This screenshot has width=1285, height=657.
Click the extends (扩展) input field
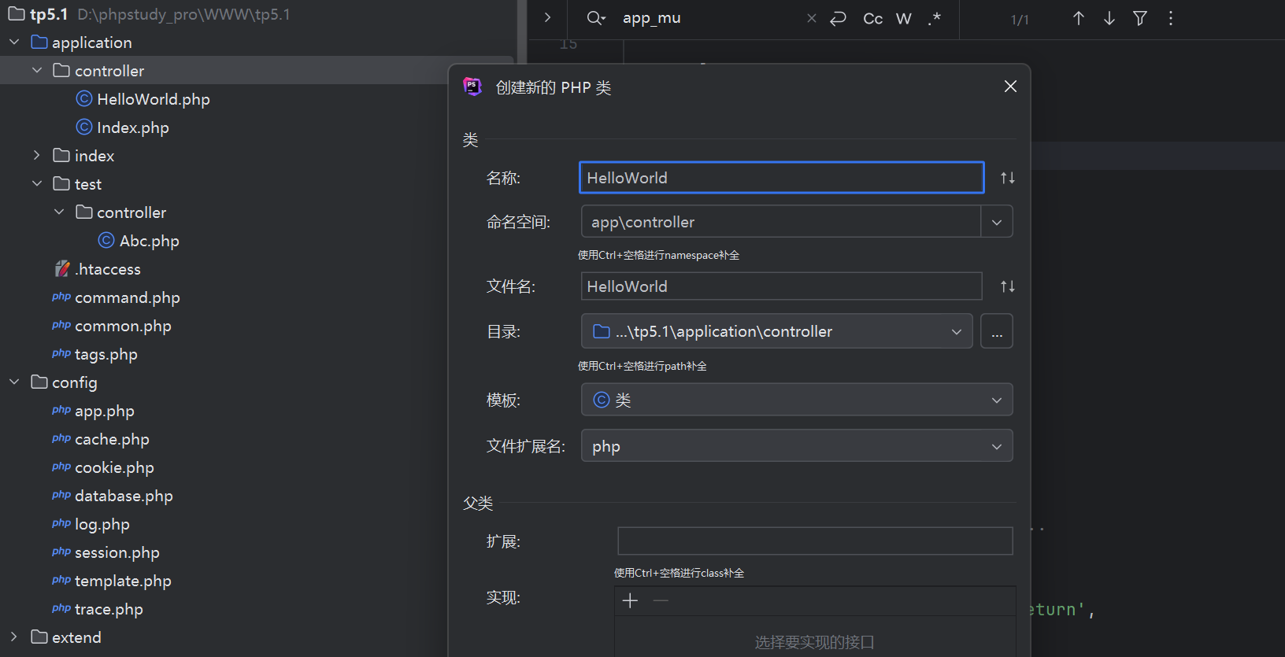coord(815,541)
